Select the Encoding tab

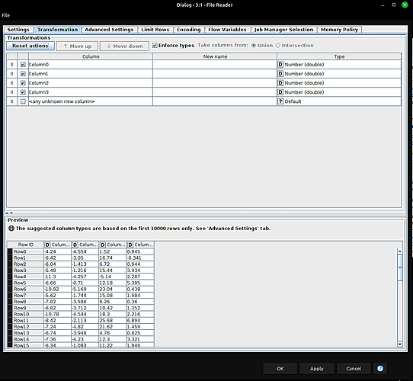[188, 30]
